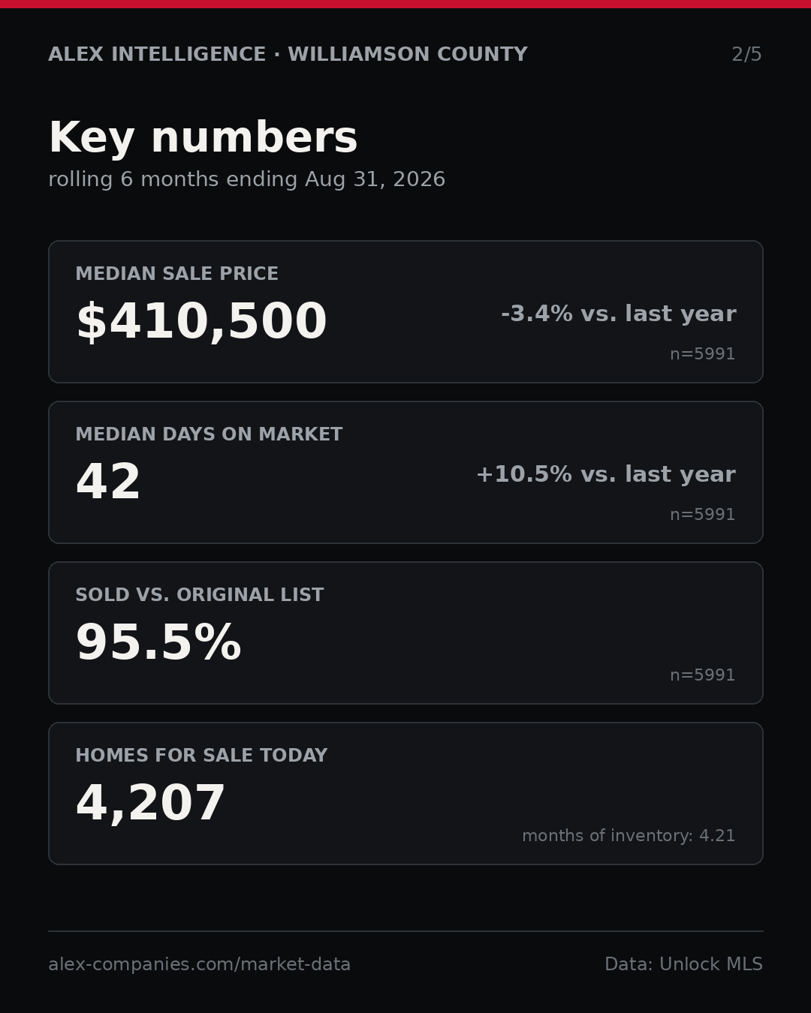Image resolution: width=811 pixels, height=1013 pixels.
Task: Open the Homes for Sale Today card
Action: point(405,793)
